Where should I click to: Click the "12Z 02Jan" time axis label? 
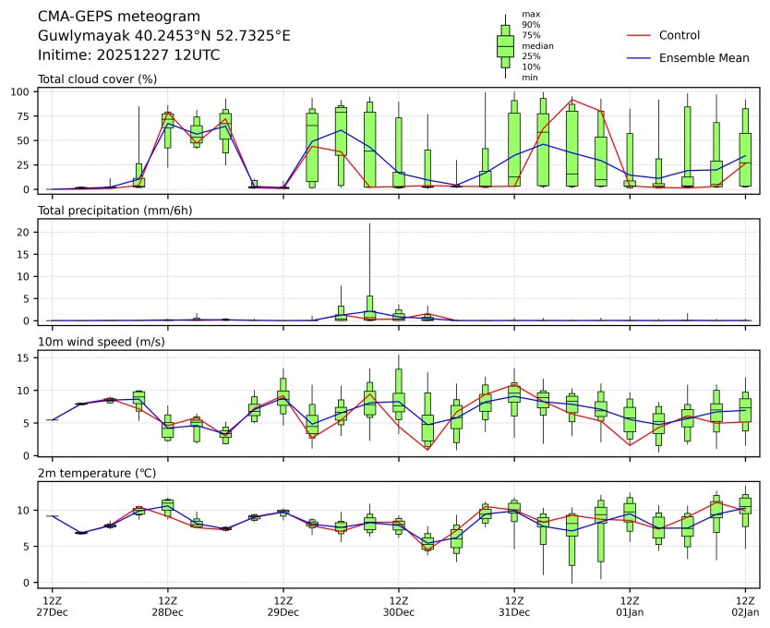744,606
